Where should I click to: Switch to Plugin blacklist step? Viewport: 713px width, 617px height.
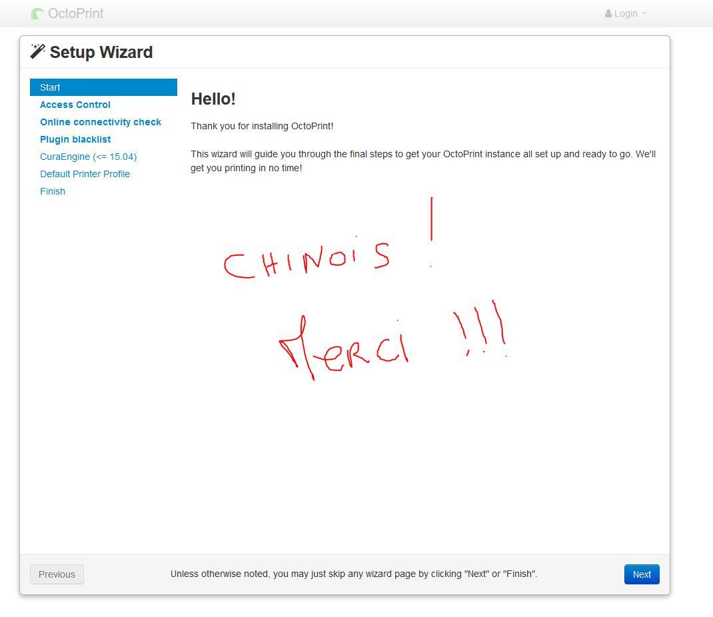coord(75,139)
